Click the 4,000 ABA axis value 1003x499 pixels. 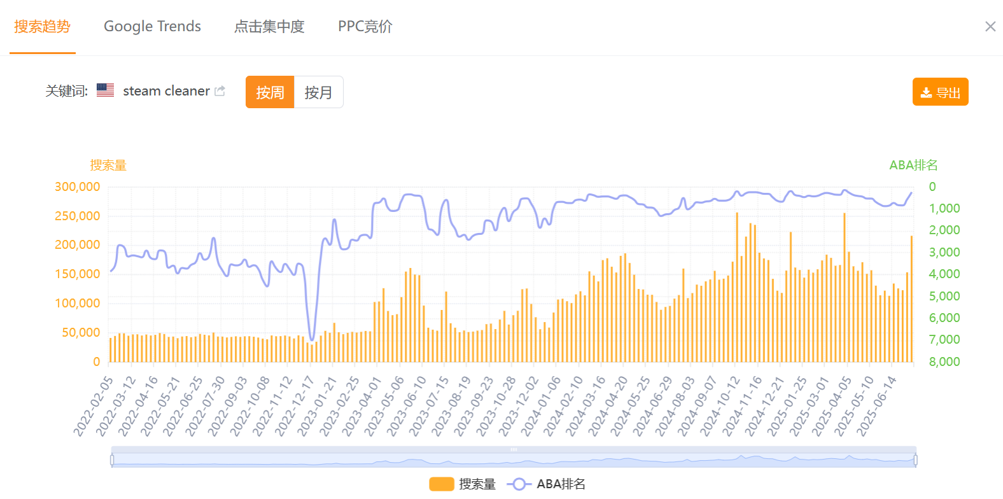[x=944, y=274]
